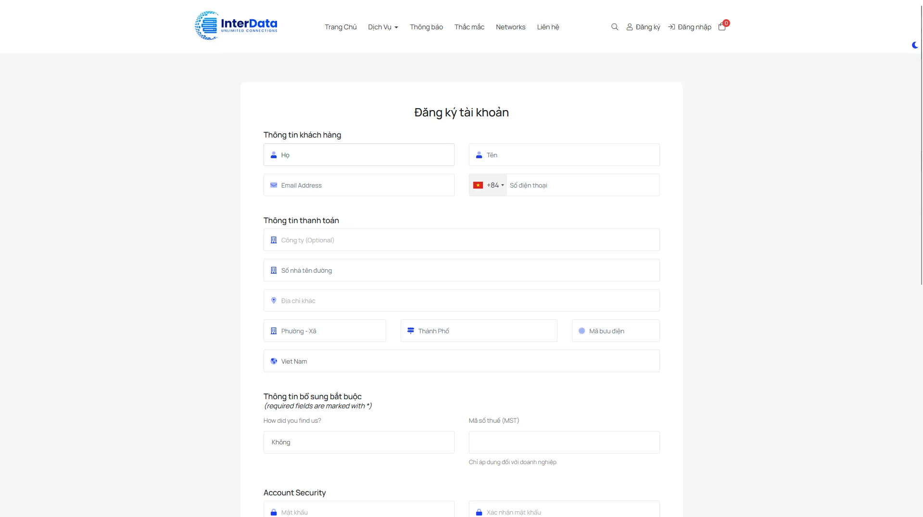Open Thắc mắc menu item
Viewport: 923px width, 517px height.
click(469, 27)
